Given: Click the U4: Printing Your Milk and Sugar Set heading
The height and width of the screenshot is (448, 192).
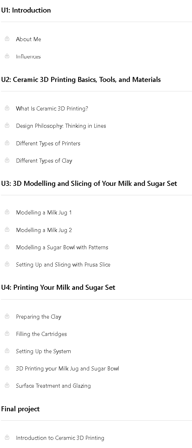Looking at the screenshot, I should (58, 287).
